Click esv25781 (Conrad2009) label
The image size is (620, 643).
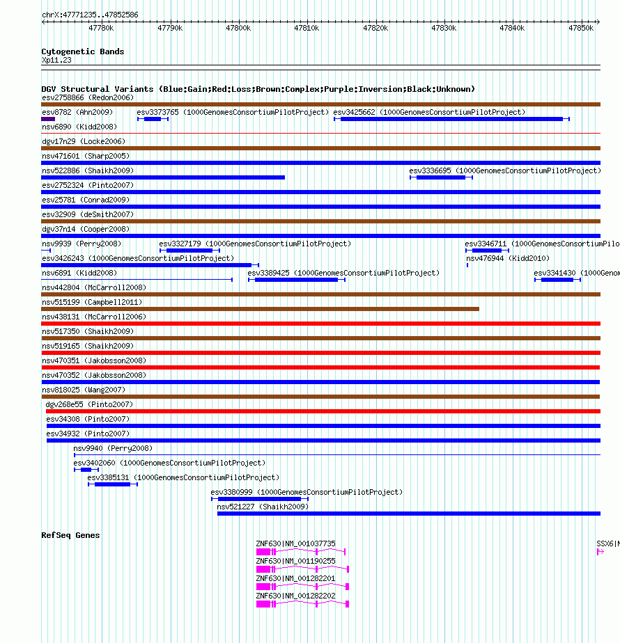pyautogui.click(x=86, y=200)
